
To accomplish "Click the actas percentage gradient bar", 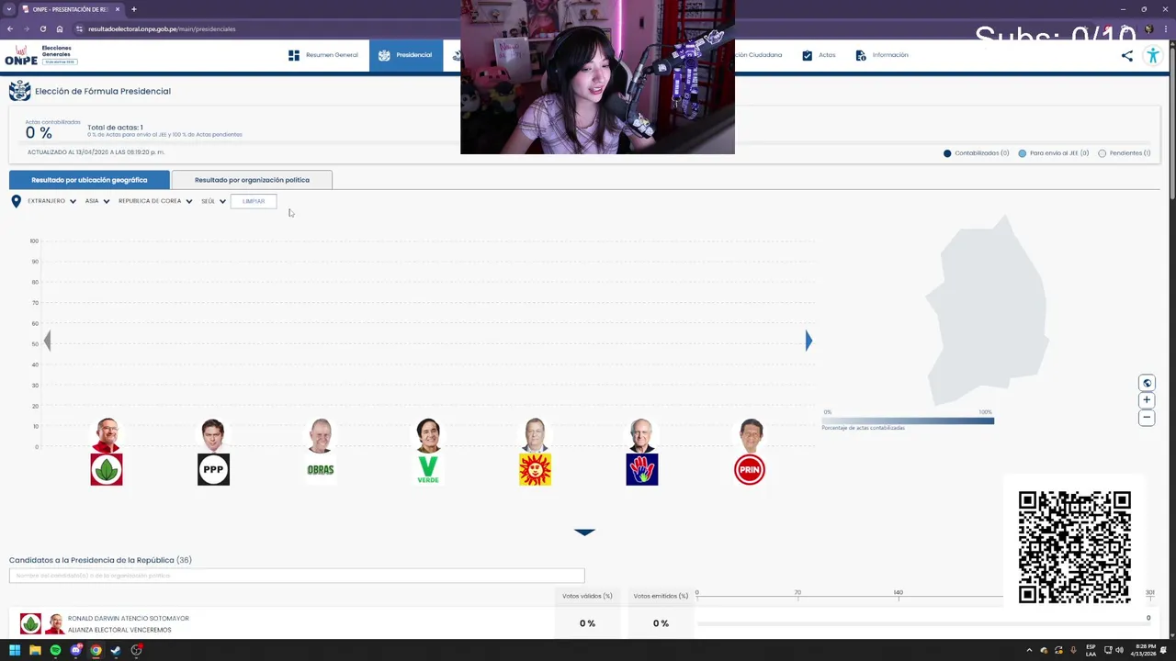I will 908,420.
